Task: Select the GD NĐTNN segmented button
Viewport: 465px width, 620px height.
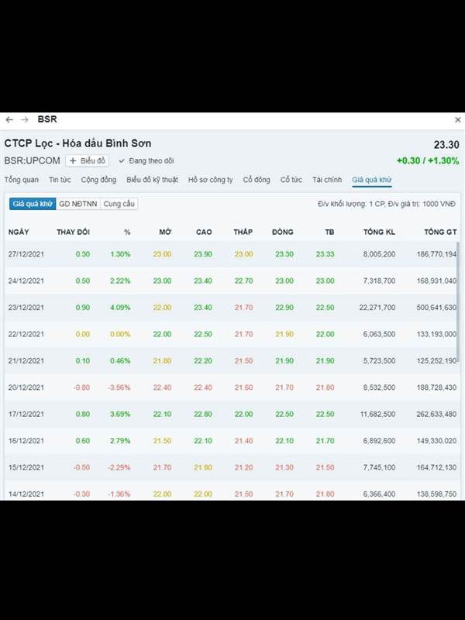Action: pos(78,204)
